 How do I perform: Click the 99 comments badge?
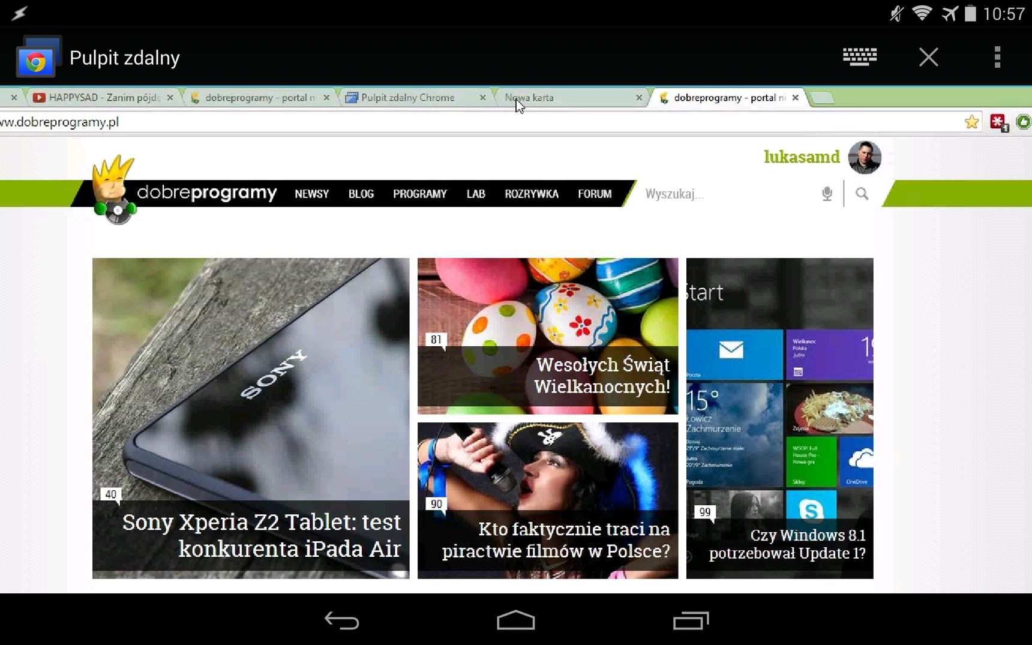point(705,512)
